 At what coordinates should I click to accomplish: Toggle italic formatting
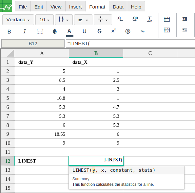coord(25,31)
